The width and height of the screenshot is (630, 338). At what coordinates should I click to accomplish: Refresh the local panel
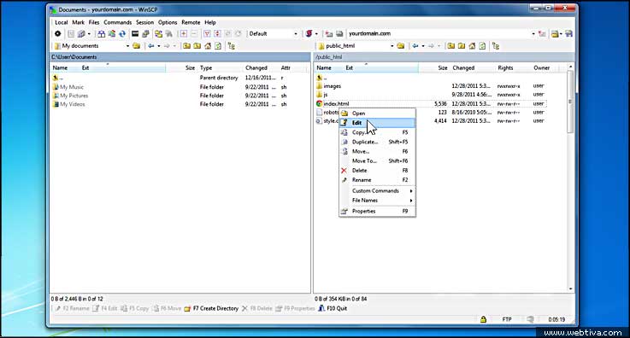point(218,46)
